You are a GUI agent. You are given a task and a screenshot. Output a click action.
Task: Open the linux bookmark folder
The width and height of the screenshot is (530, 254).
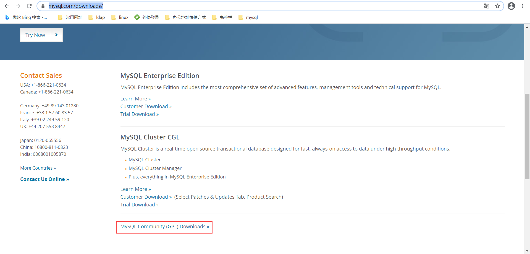point(120,17)
